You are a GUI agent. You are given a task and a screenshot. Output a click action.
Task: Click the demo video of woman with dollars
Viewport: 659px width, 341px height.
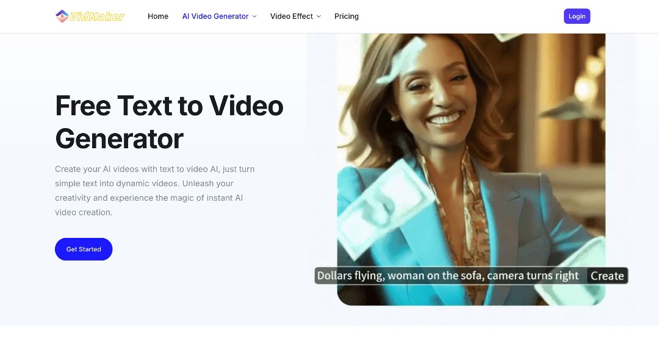coord(471,169)
